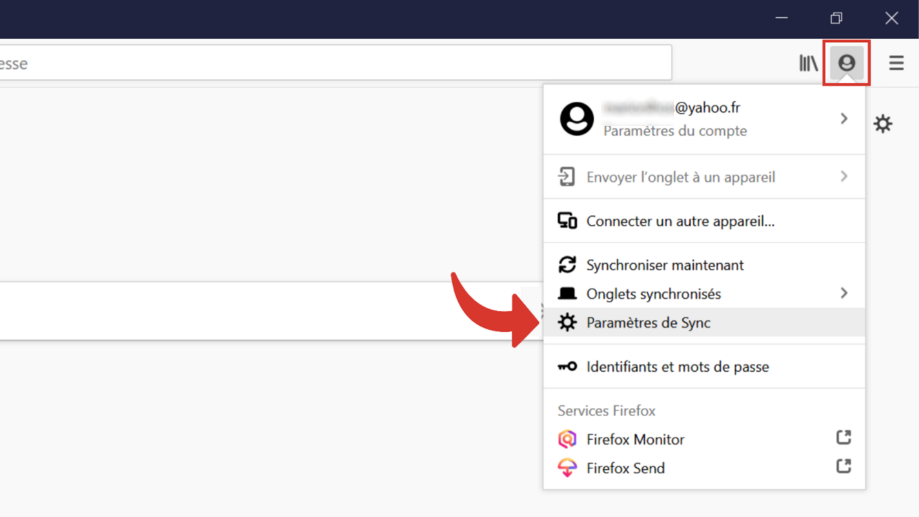Select the Firefox Monitor service icon
The image size is (919, 517).
[x=567, y=438]
